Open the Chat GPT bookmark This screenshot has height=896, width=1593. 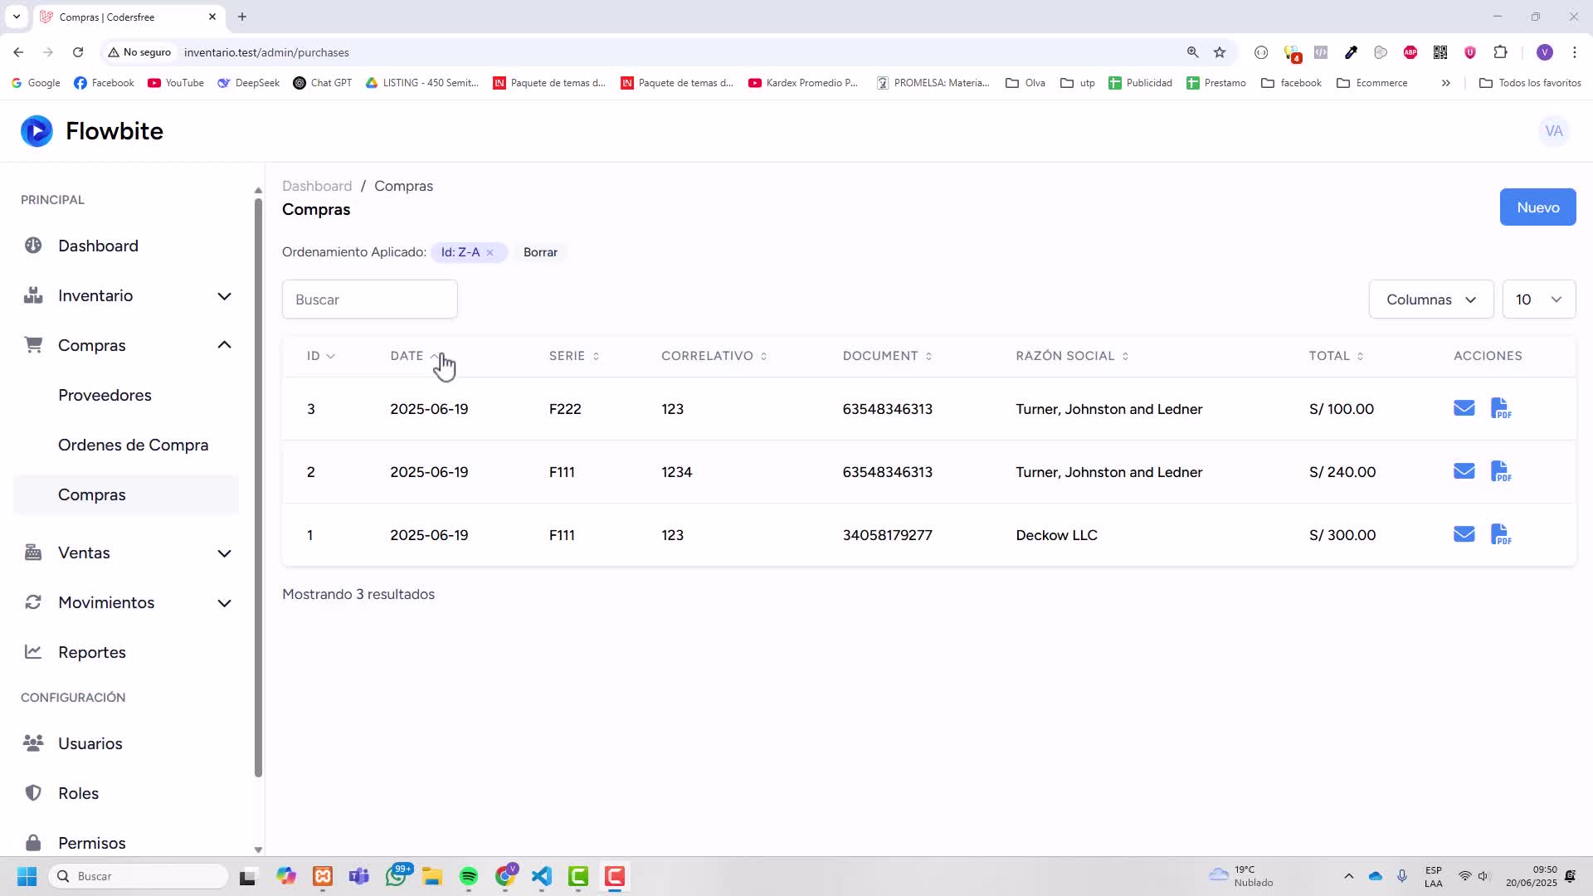point(322,83)
